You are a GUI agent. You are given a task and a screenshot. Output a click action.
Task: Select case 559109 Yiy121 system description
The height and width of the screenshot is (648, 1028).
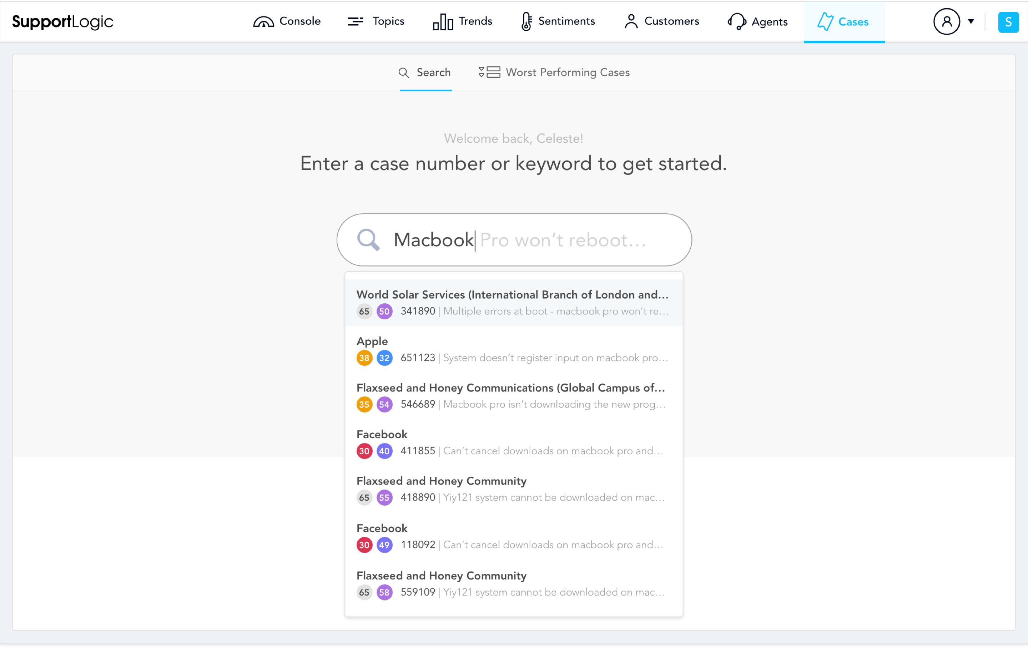[x=532, y=592]
